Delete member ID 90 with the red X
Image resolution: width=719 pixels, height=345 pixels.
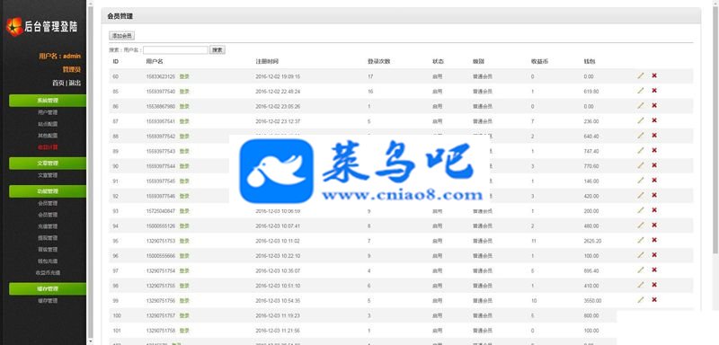[x=654, y=165]
